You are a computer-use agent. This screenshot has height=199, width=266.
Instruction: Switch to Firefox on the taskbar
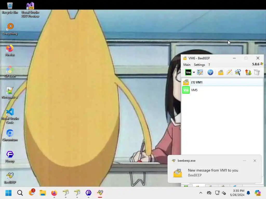pyautogui.click(x=54, y=193)
